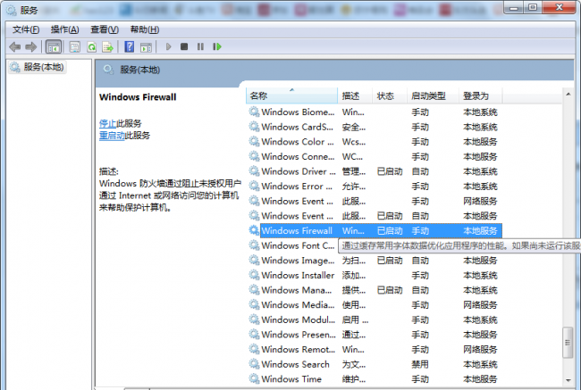Click the Export List toolbar icon

point(108,47)
